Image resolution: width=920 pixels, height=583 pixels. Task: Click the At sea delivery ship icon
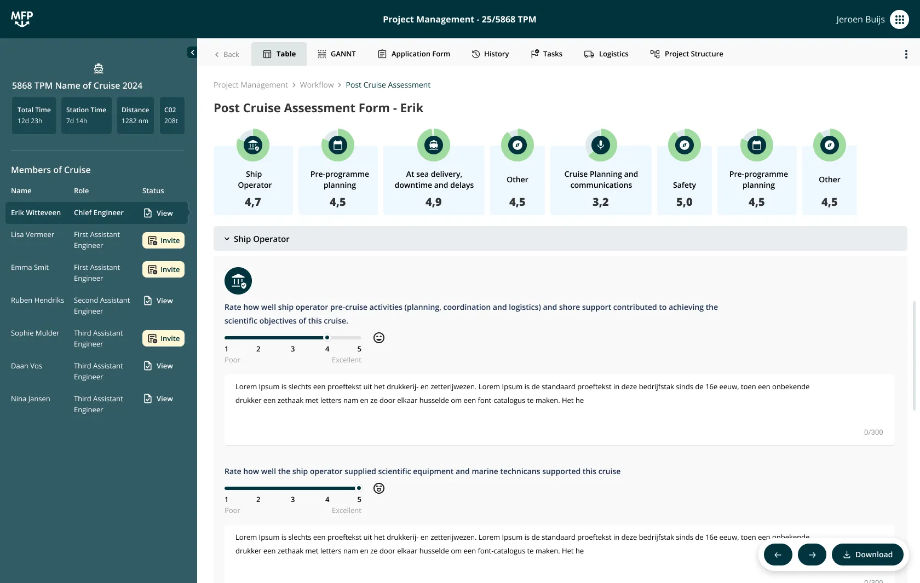coord(433,145)
